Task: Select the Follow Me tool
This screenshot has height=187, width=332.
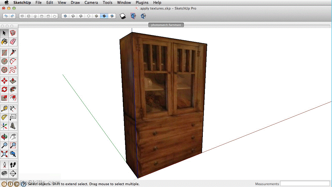Action: click(x=13, y=89)
